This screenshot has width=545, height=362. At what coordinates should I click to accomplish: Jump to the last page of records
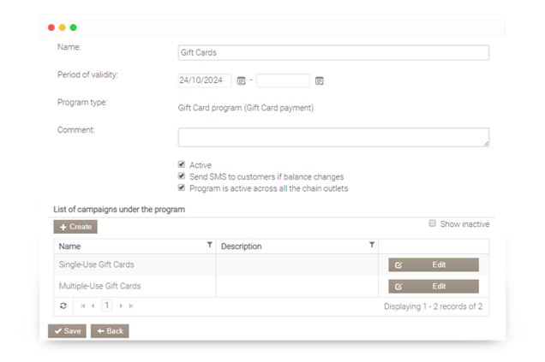pyautogui.click(x=131, y=306)
